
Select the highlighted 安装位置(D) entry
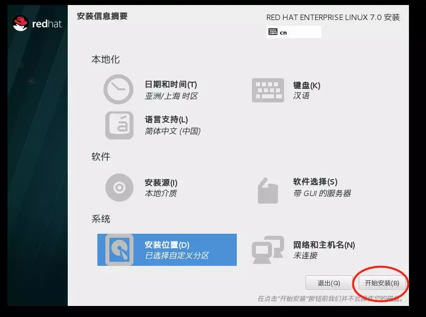coord(167,250)
